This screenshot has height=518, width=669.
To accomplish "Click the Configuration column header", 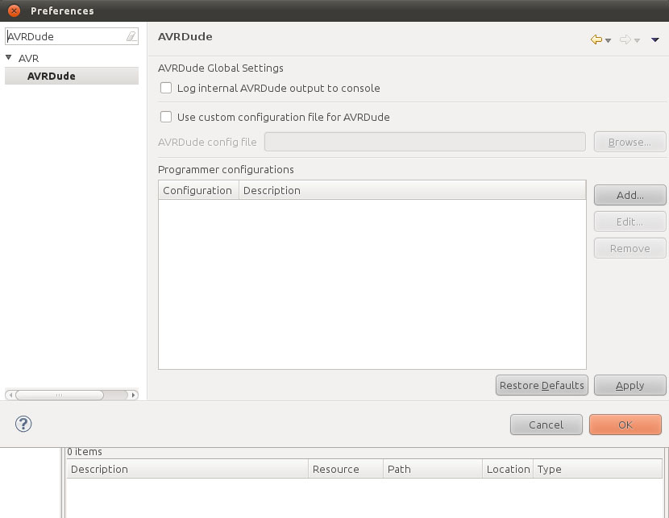I will 197,190.
